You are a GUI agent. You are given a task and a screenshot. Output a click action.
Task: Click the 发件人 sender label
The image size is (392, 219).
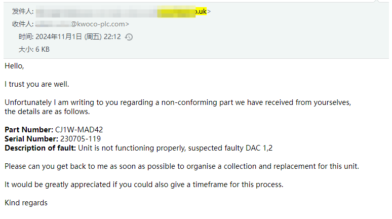click(23, 12)
